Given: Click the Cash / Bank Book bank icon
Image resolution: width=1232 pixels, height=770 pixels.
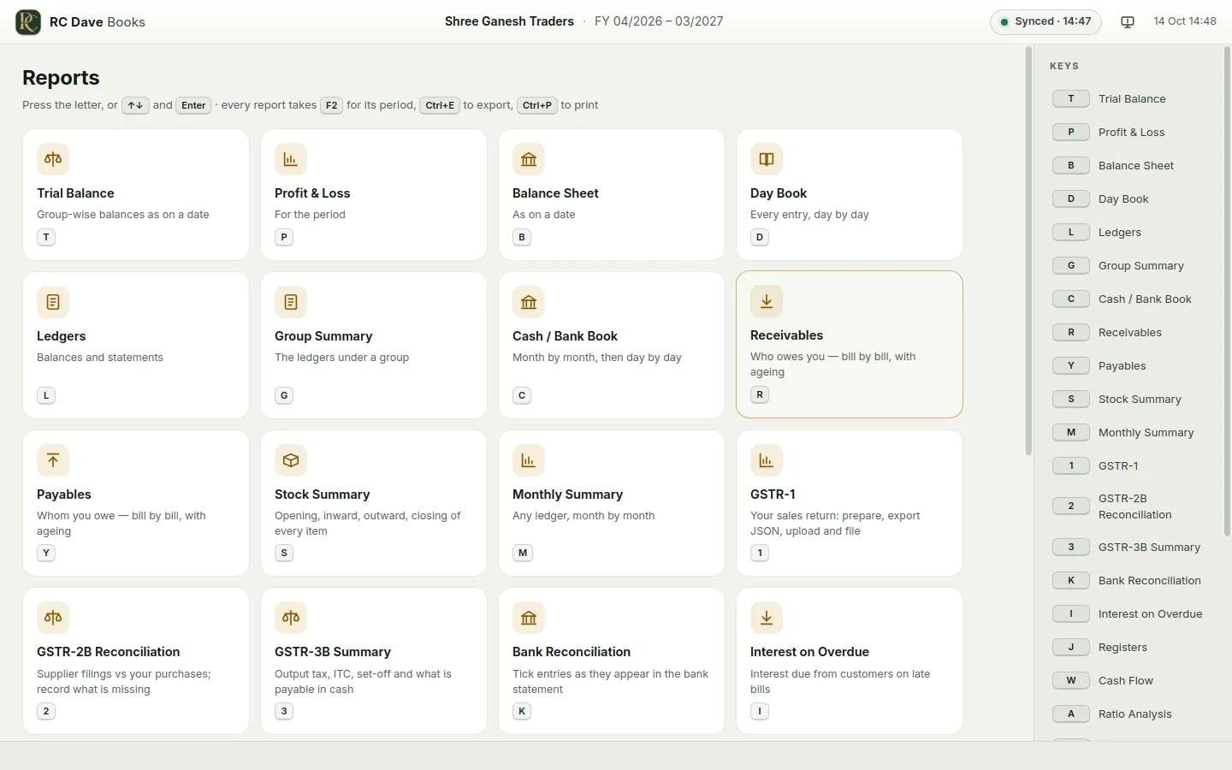Looking at the screenshot, I should (x=529, y=302).
